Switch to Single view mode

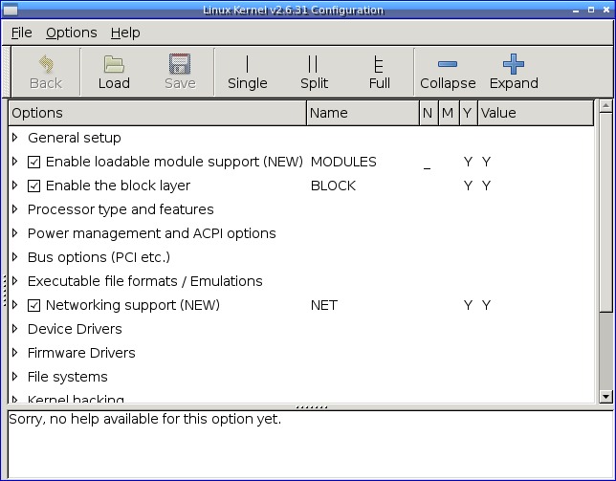248,64
